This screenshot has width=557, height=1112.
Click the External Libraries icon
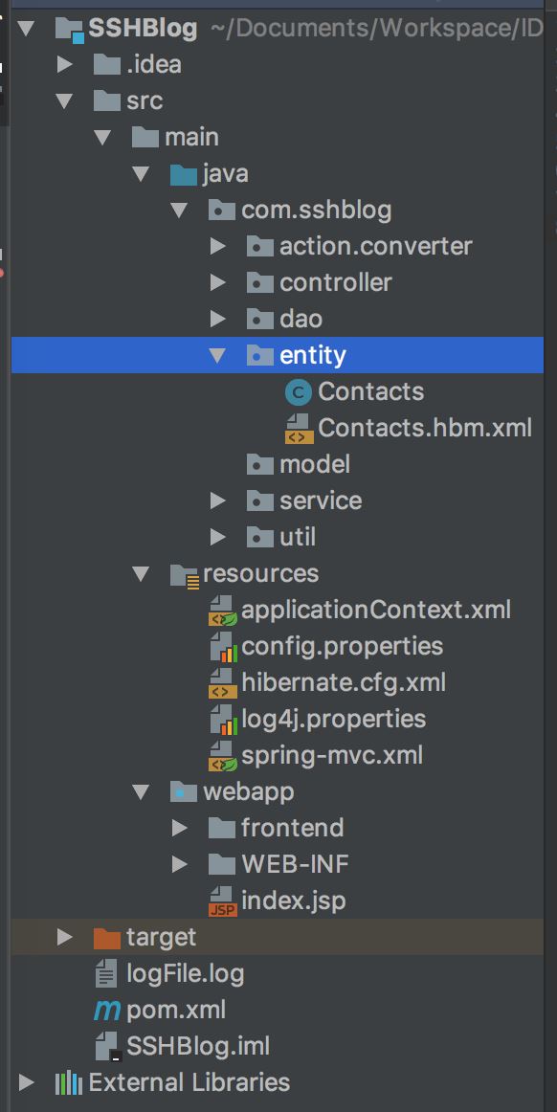tap(69, 1082)
